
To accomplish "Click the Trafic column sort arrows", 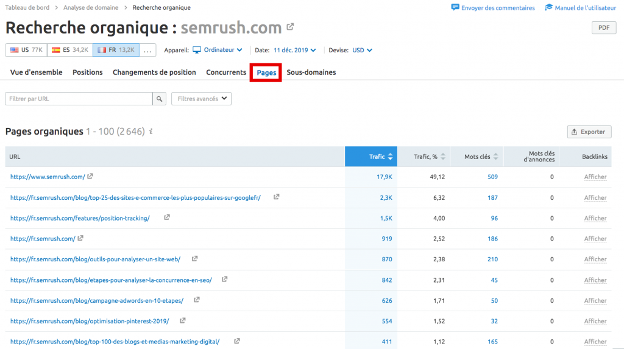I will tap(391, 157).
